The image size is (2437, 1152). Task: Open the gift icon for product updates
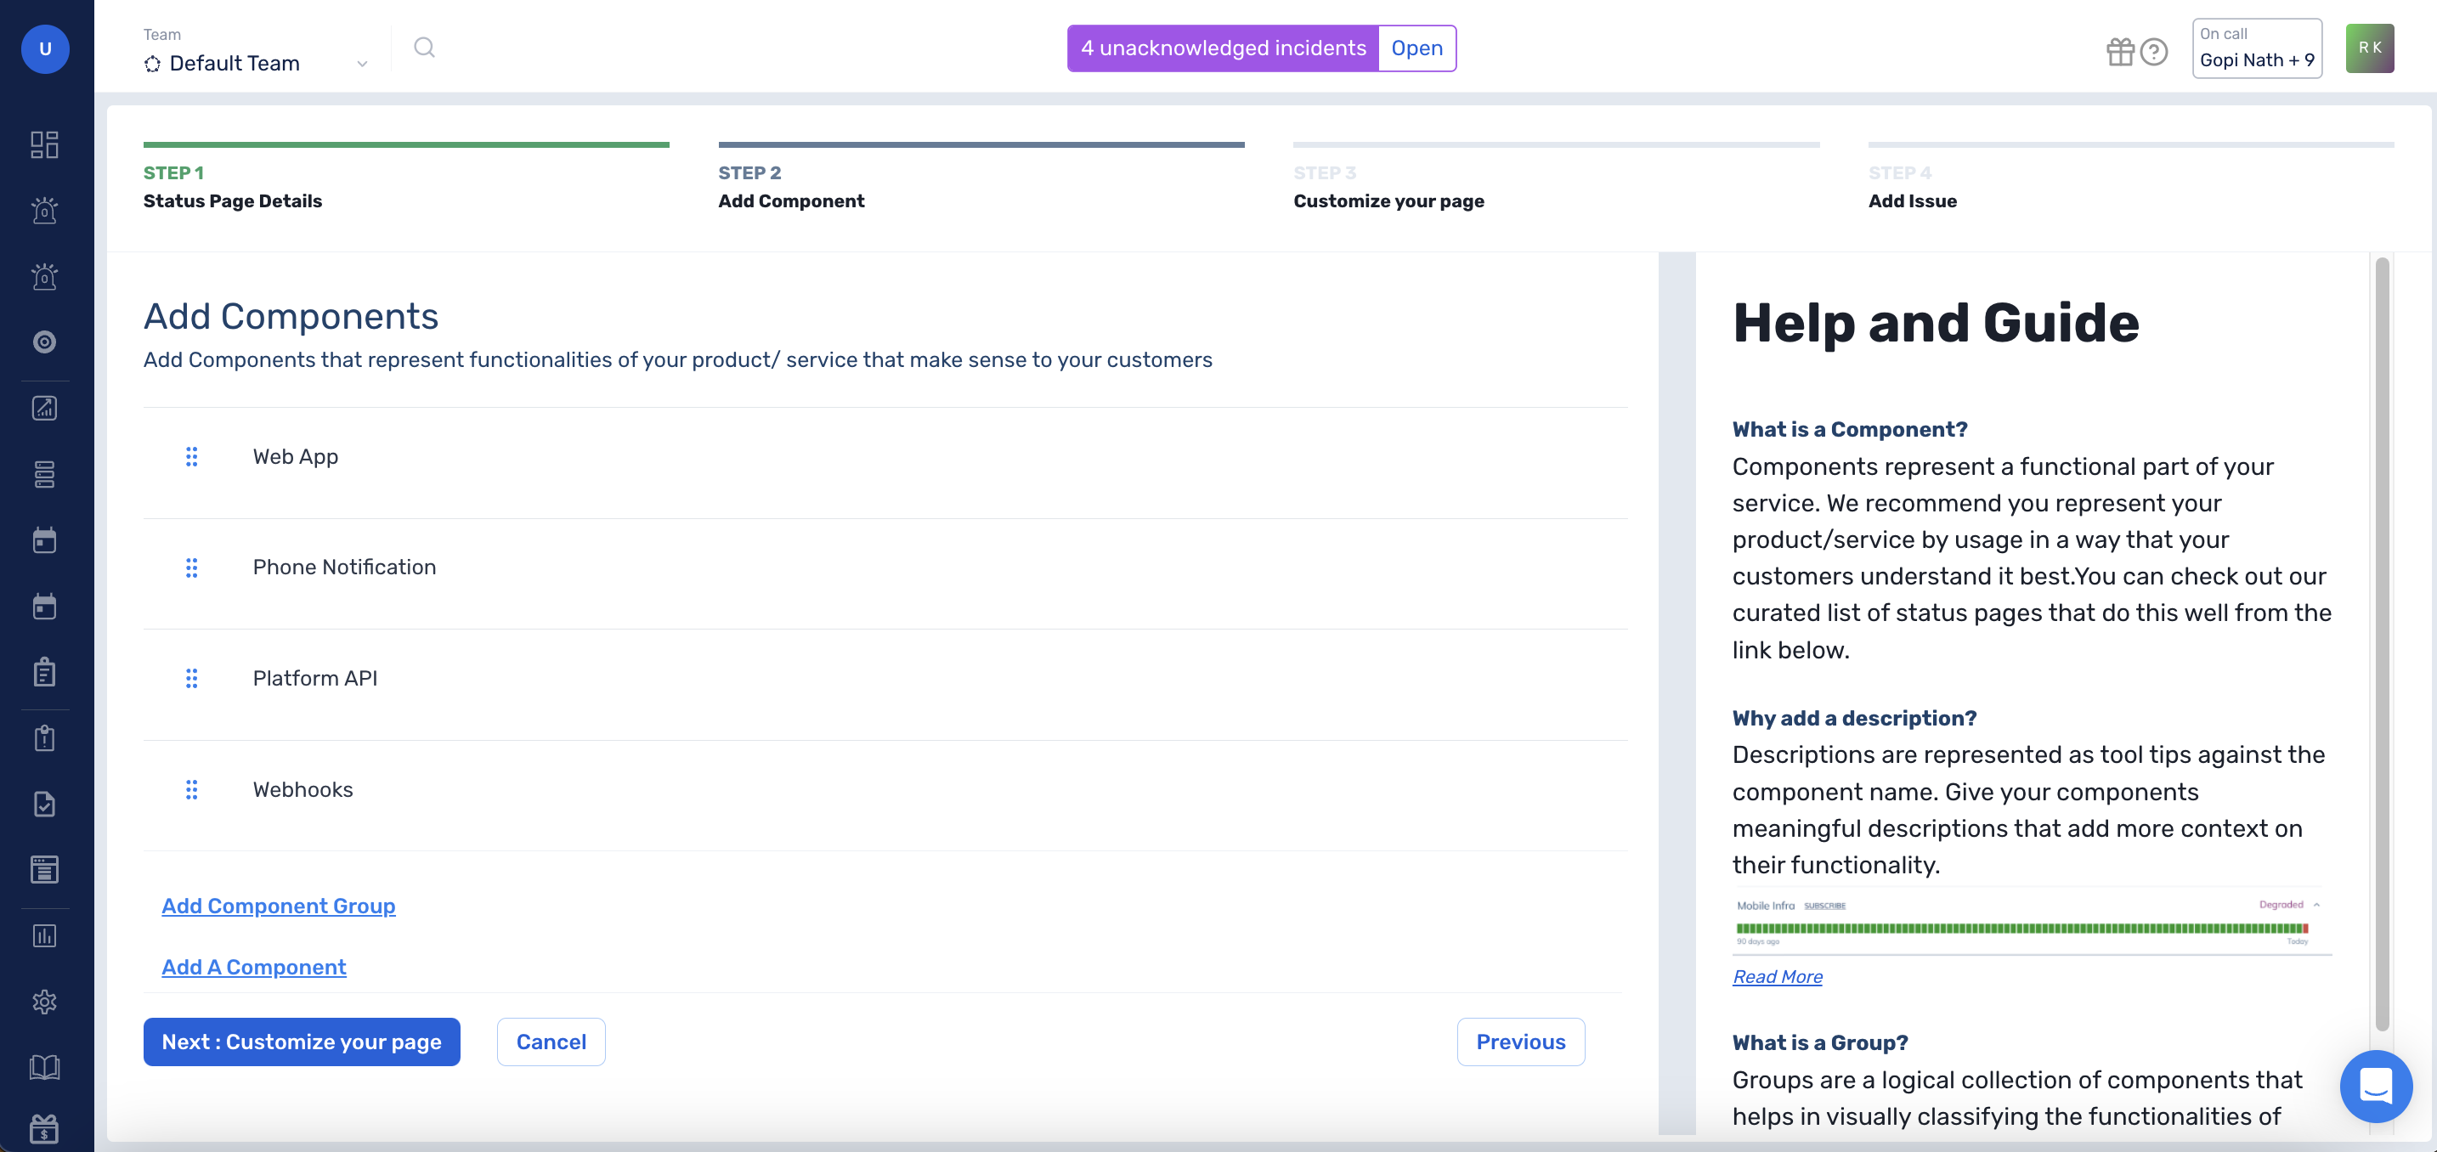[2120, 52]
